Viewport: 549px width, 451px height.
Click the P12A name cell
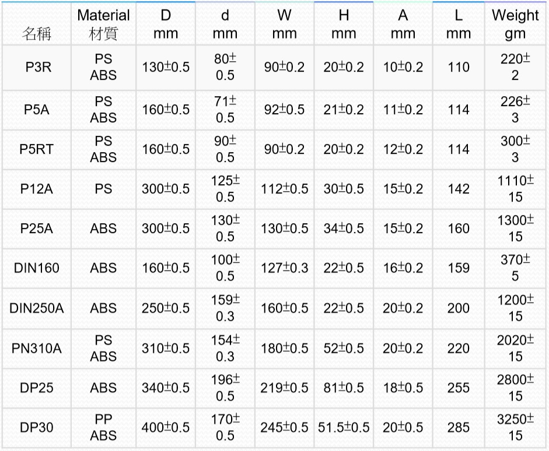(x=36, y=189)
